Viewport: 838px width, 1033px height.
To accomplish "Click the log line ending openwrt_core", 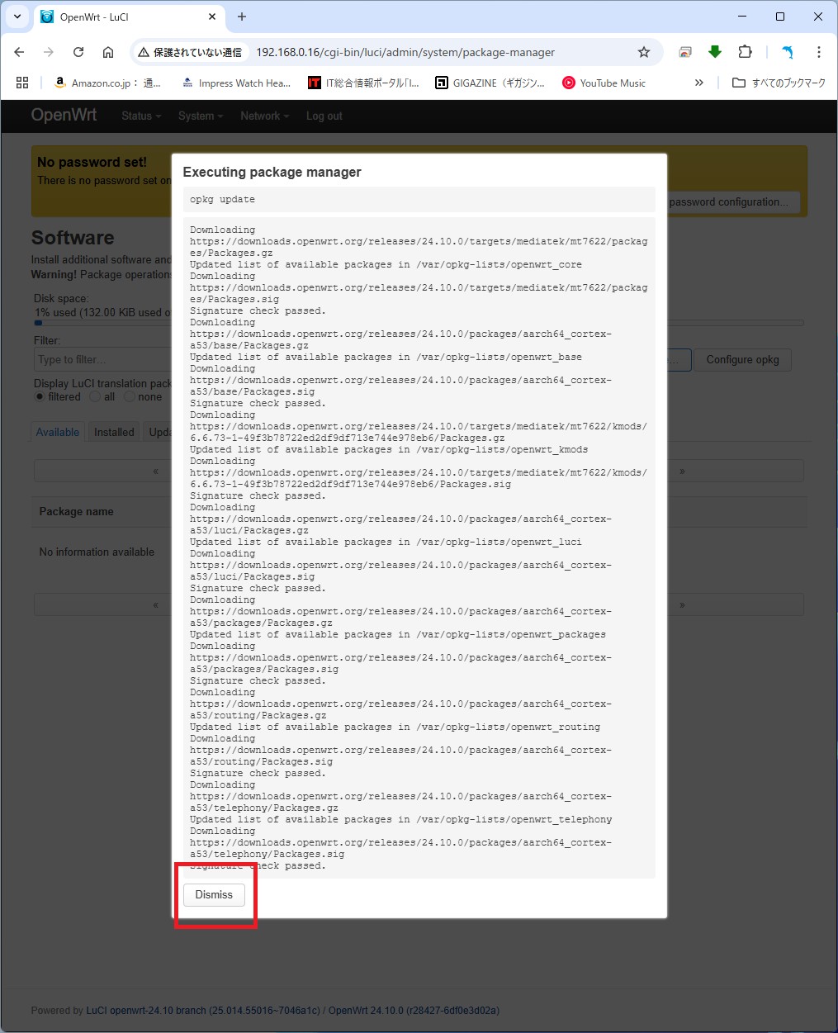I will point(386,265).
